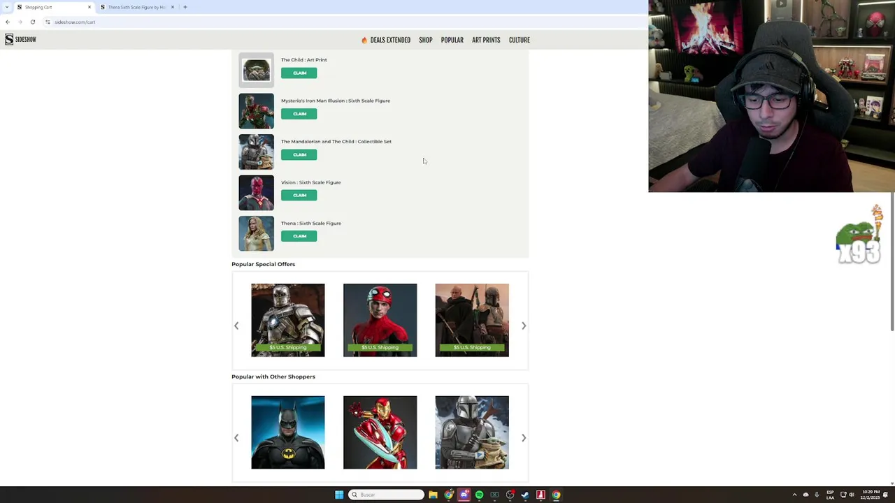
Task: Open the Art Prints menu
Action: click(486, 40)
